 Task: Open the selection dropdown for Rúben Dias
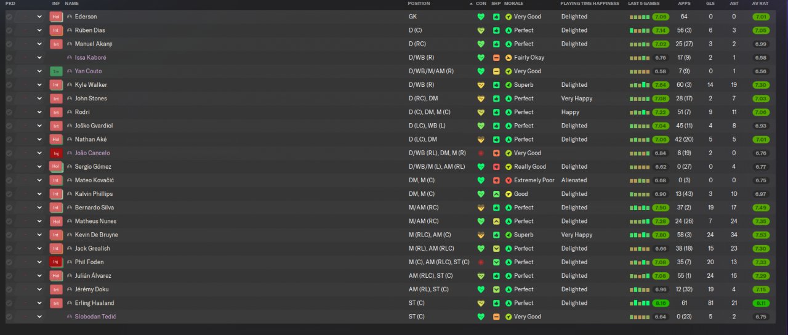pyautogui.click(x=39, y=30)
